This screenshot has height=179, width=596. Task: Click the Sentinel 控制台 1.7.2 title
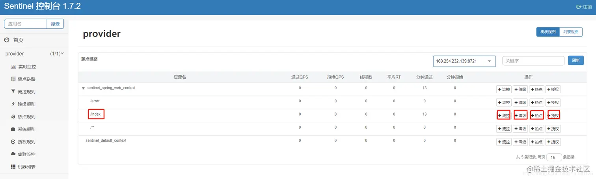(x=43, y=7)
